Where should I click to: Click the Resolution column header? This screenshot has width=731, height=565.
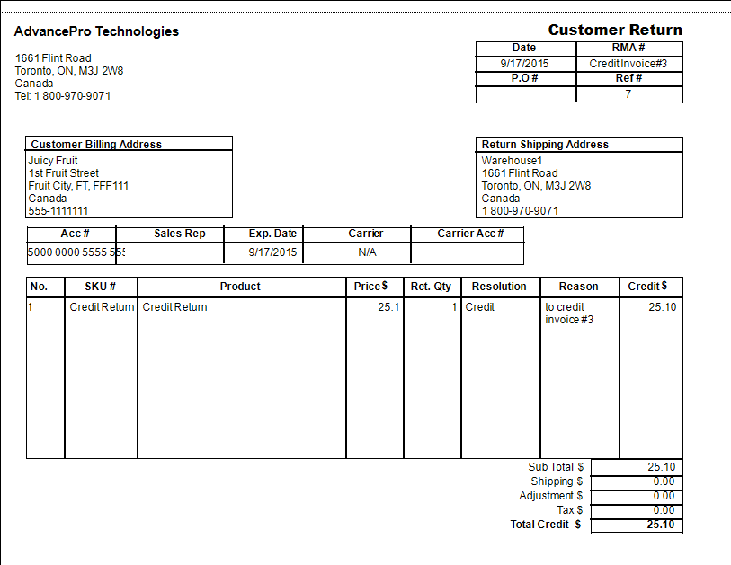point(500,286)
